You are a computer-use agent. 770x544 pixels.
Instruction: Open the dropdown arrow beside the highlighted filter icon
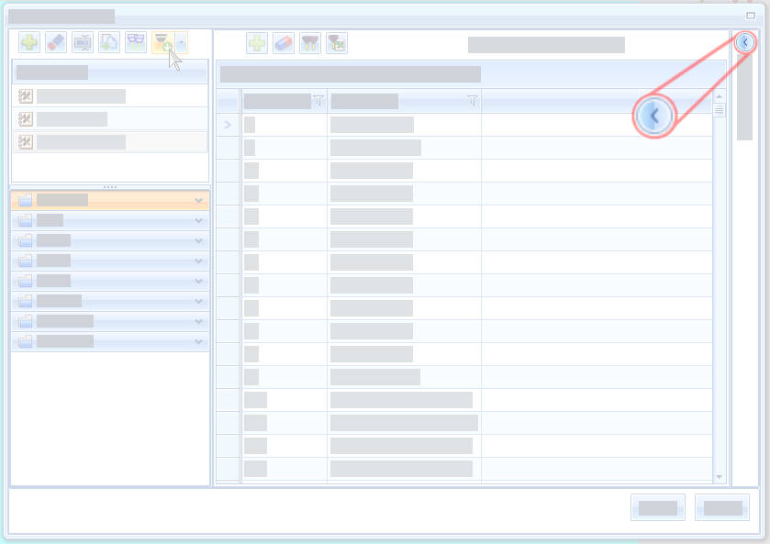point(181,42)
